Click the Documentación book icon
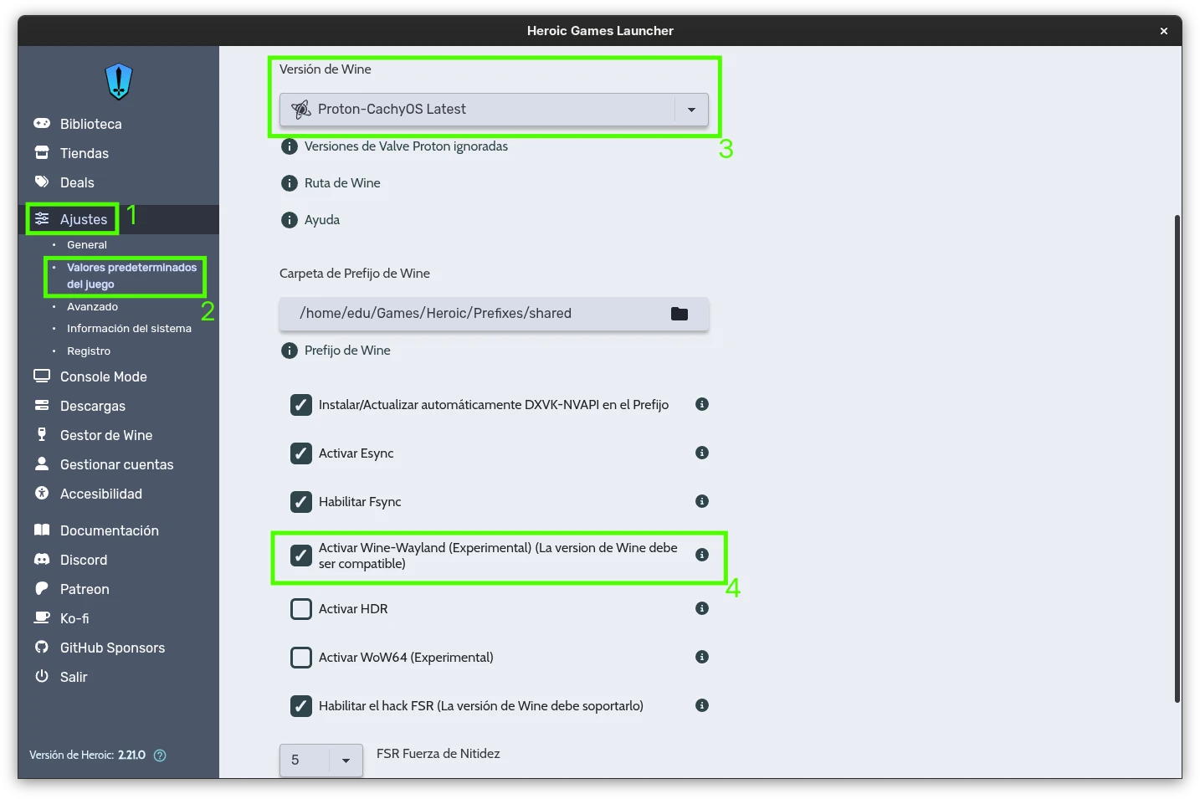The image size is (1200, 799). coord(42,530)
